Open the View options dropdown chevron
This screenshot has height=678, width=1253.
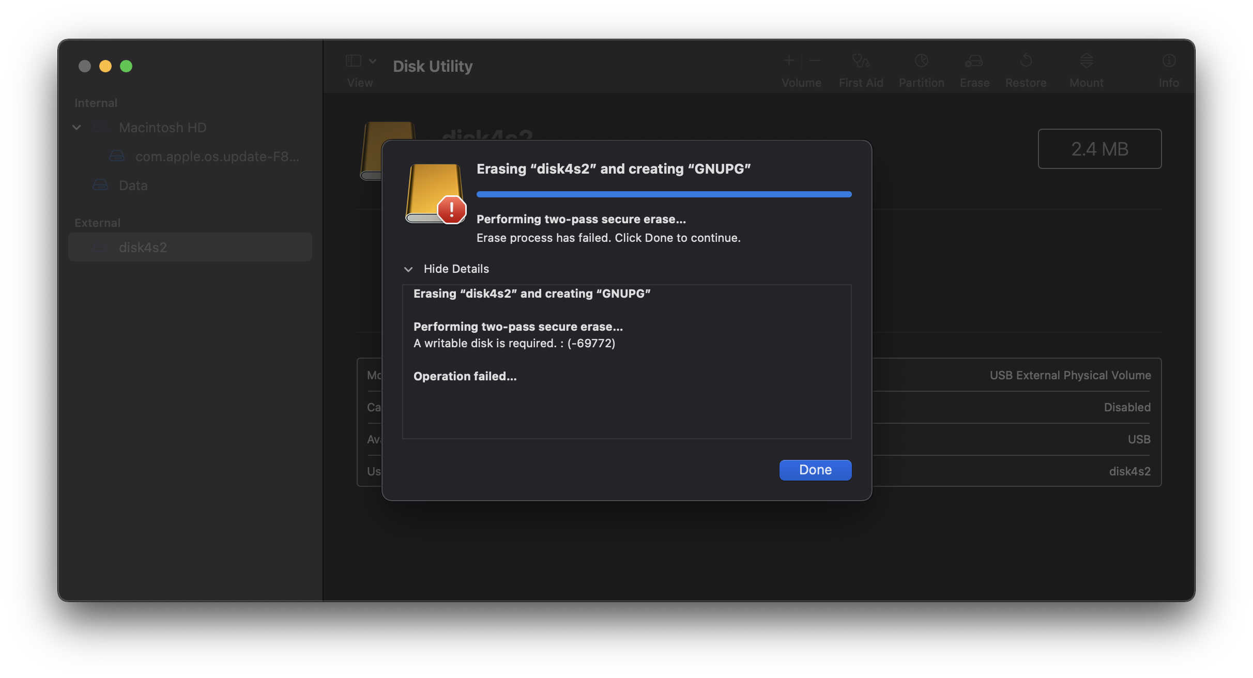(373, 61)
